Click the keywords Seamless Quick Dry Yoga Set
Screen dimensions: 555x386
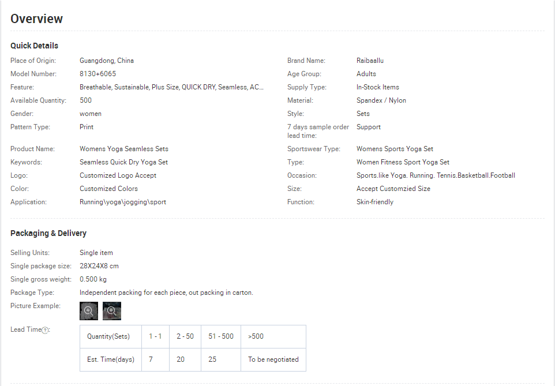(123, 162)
